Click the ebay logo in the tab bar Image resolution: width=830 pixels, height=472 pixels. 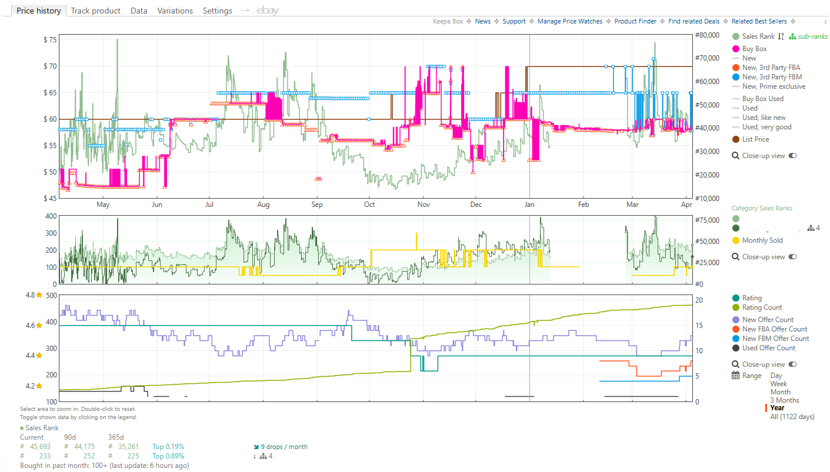(x=268, y=11)
